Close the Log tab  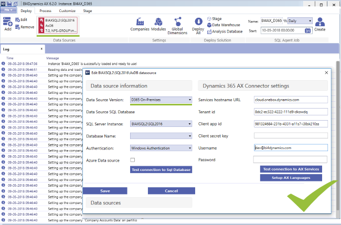(41, 49)
